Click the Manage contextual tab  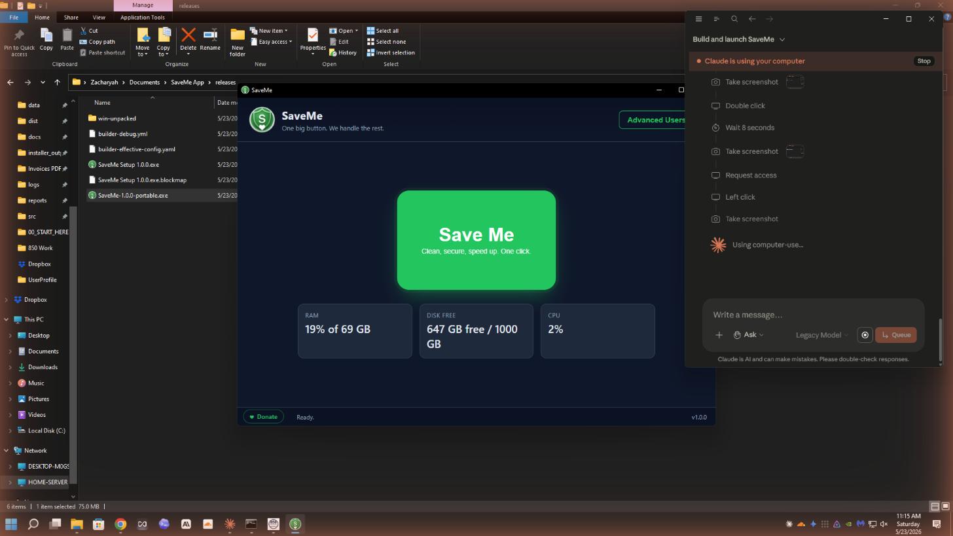[143, 5]
